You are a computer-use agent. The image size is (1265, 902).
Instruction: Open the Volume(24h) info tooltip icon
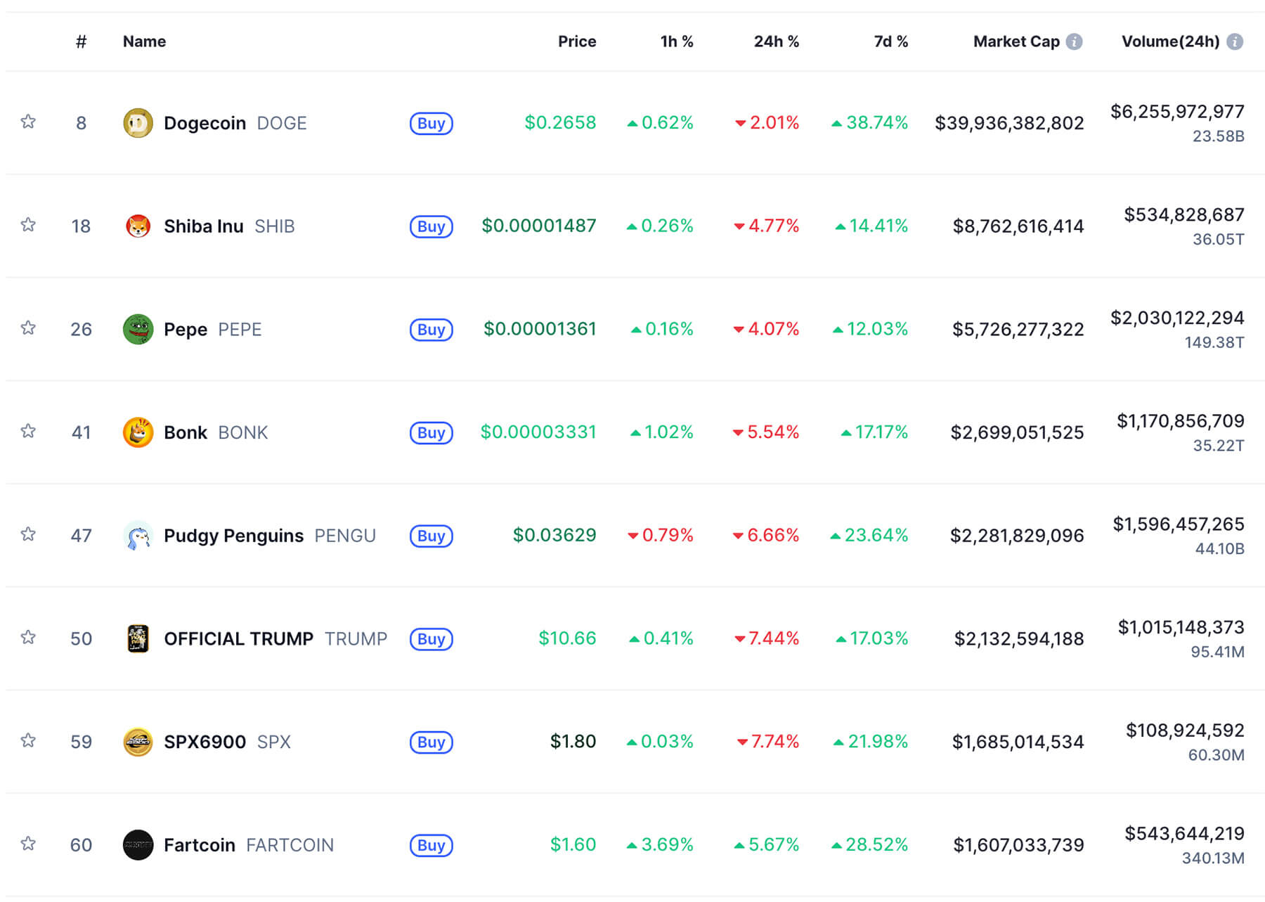coord(1235,41)
